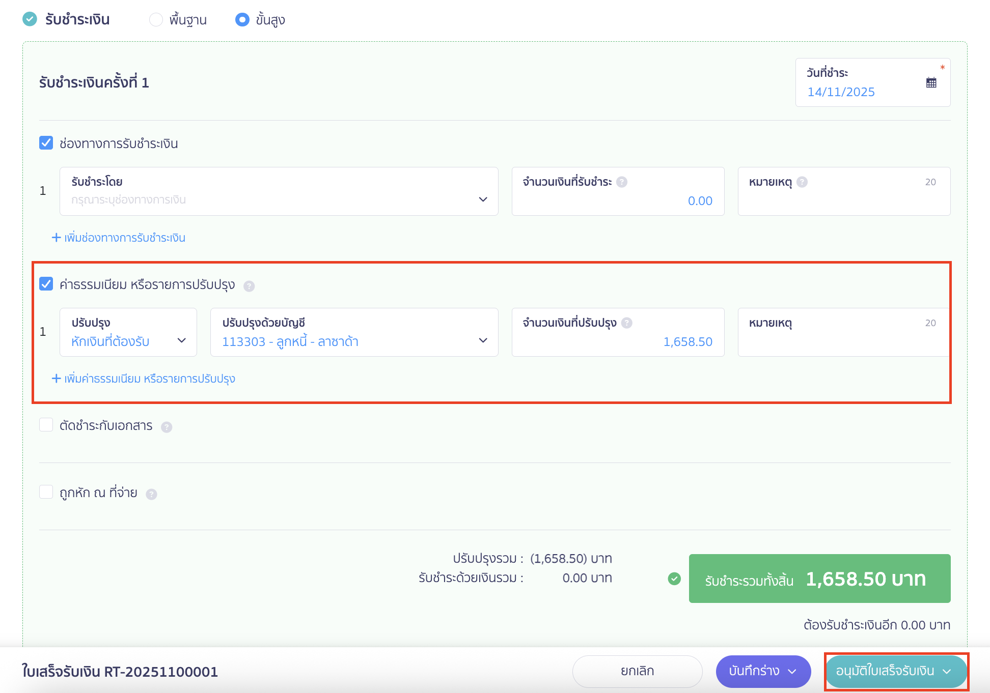Uncheck ช่องทางการรับชำระเงิน checkbox

pyautogui.click(x=46, y=143)
